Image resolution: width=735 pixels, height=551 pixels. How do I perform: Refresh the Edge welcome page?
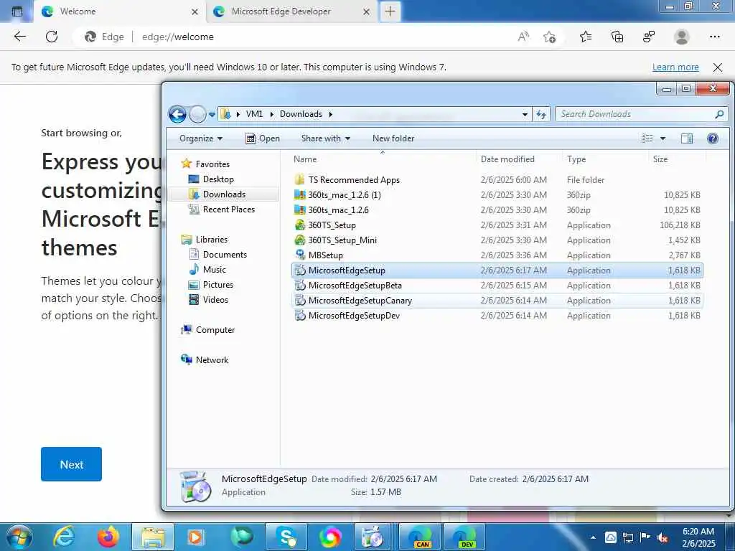[52, 37]
